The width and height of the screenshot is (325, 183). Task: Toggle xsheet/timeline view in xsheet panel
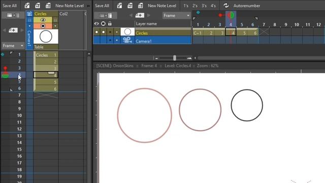coord(13,15)
